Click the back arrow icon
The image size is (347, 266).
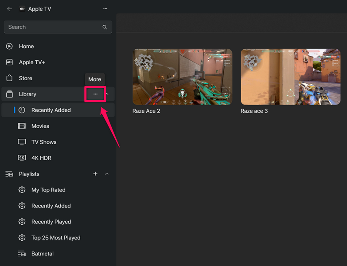click(10, 9)
